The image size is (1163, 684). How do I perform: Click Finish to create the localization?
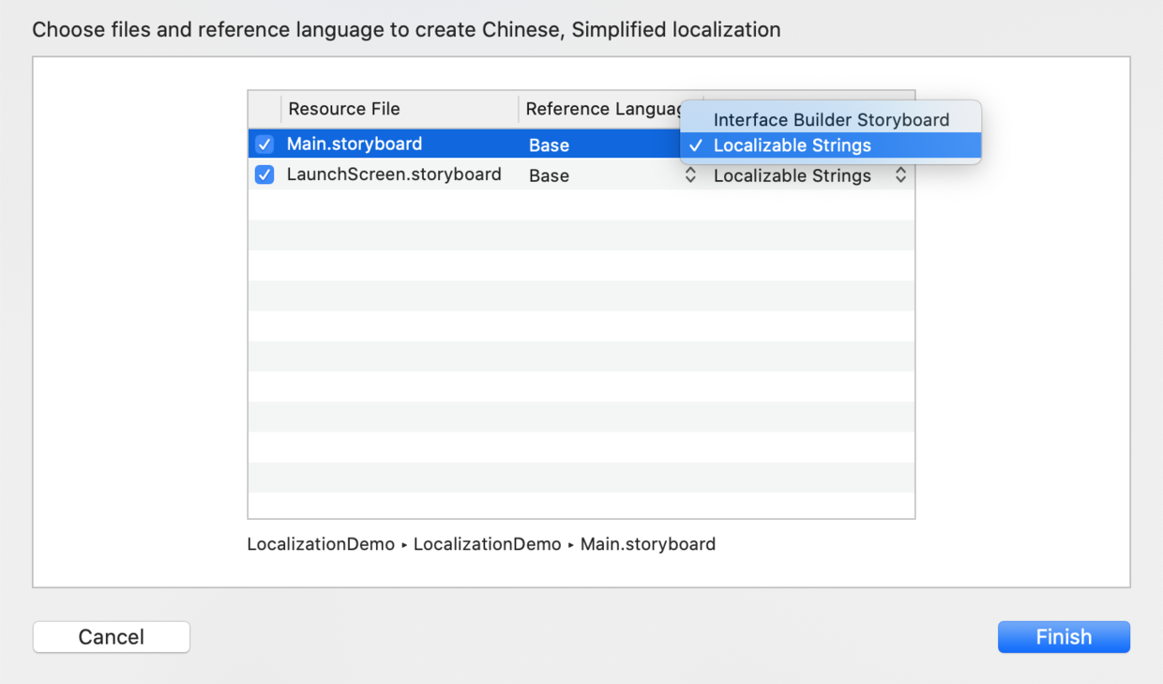tap(1064, 637)
